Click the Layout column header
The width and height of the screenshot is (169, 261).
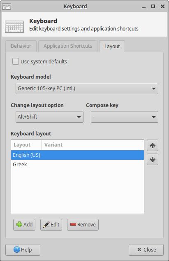(26, 145)
